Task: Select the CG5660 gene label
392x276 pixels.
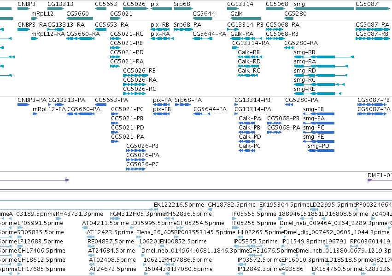Action: point(77,13)
